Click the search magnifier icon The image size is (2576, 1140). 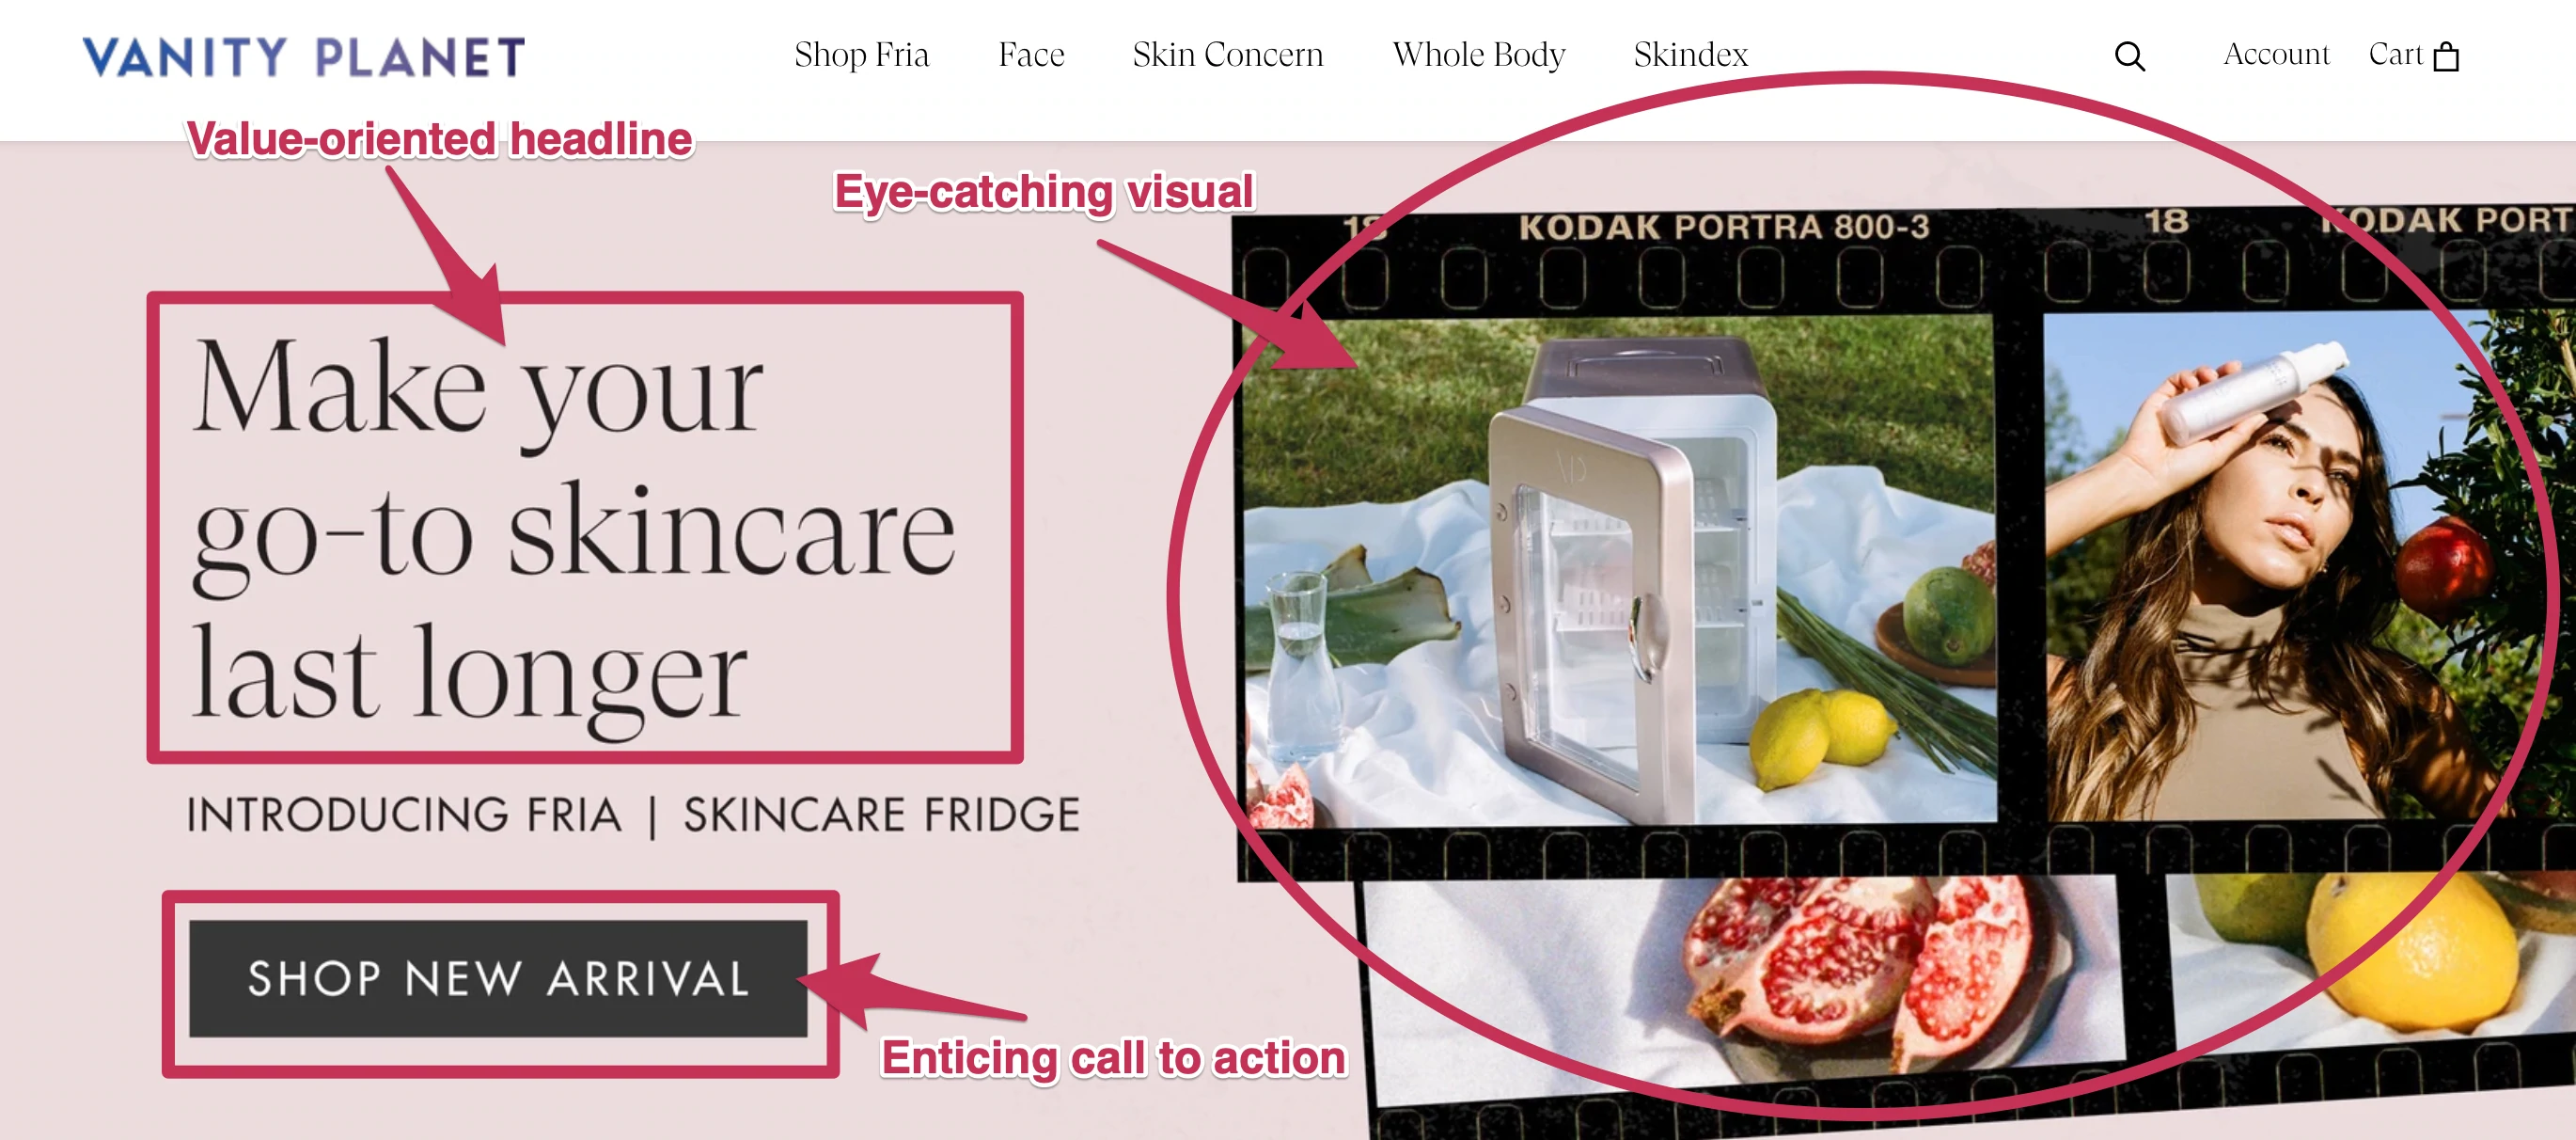coord(2129,57)
